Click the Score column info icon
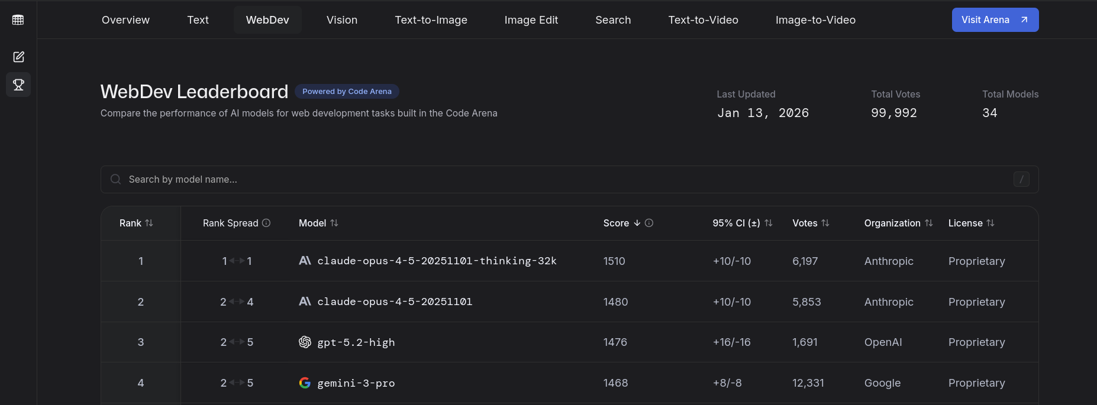1097x405 pixels. [649, 223]
